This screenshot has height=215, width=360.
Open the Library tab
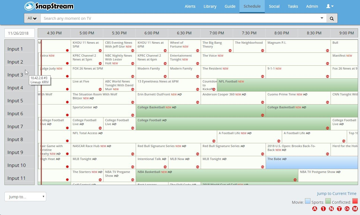pos(210,6)
